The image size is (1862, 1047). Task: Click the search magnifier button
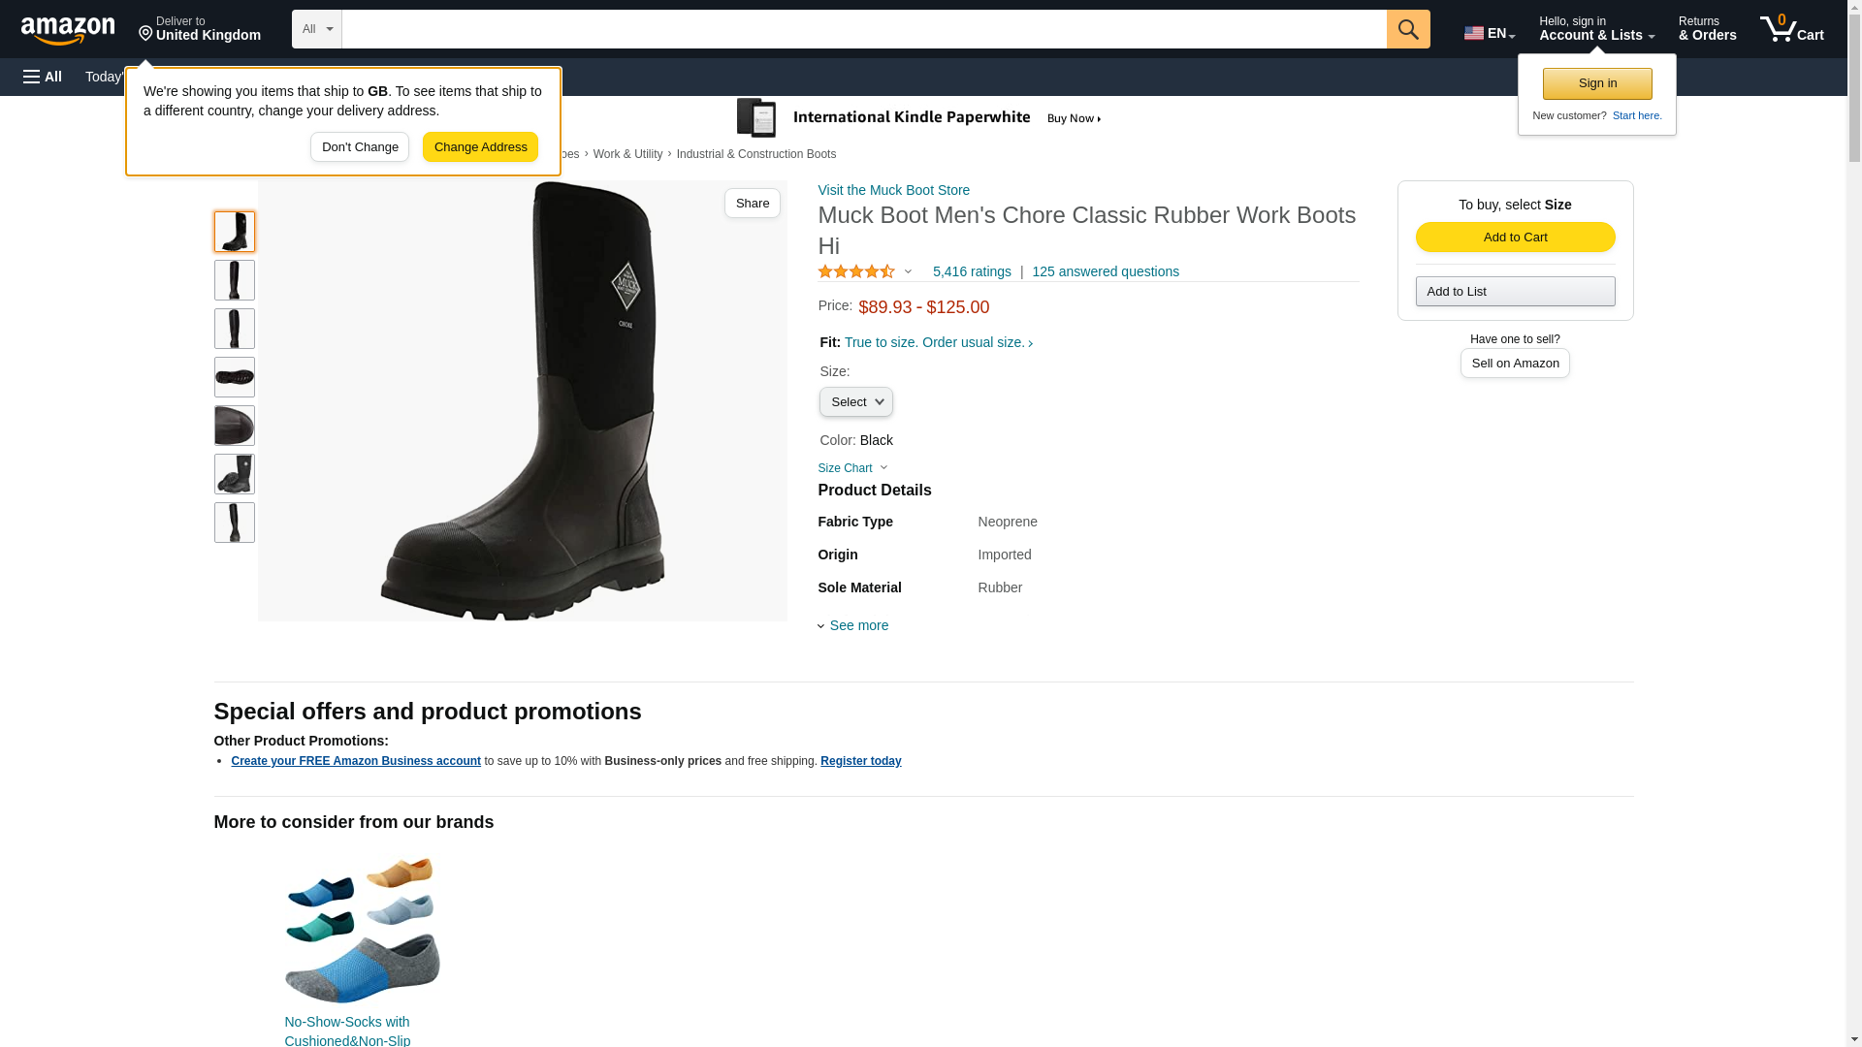(1407, 29)
